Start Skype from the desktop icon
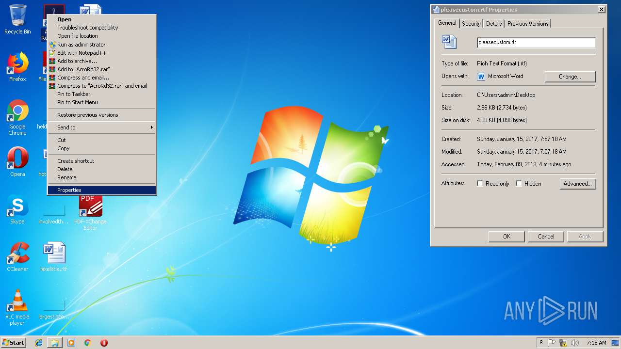Viewport: 621px width, 349px height. pyautogui.click(x=17, y=209)
